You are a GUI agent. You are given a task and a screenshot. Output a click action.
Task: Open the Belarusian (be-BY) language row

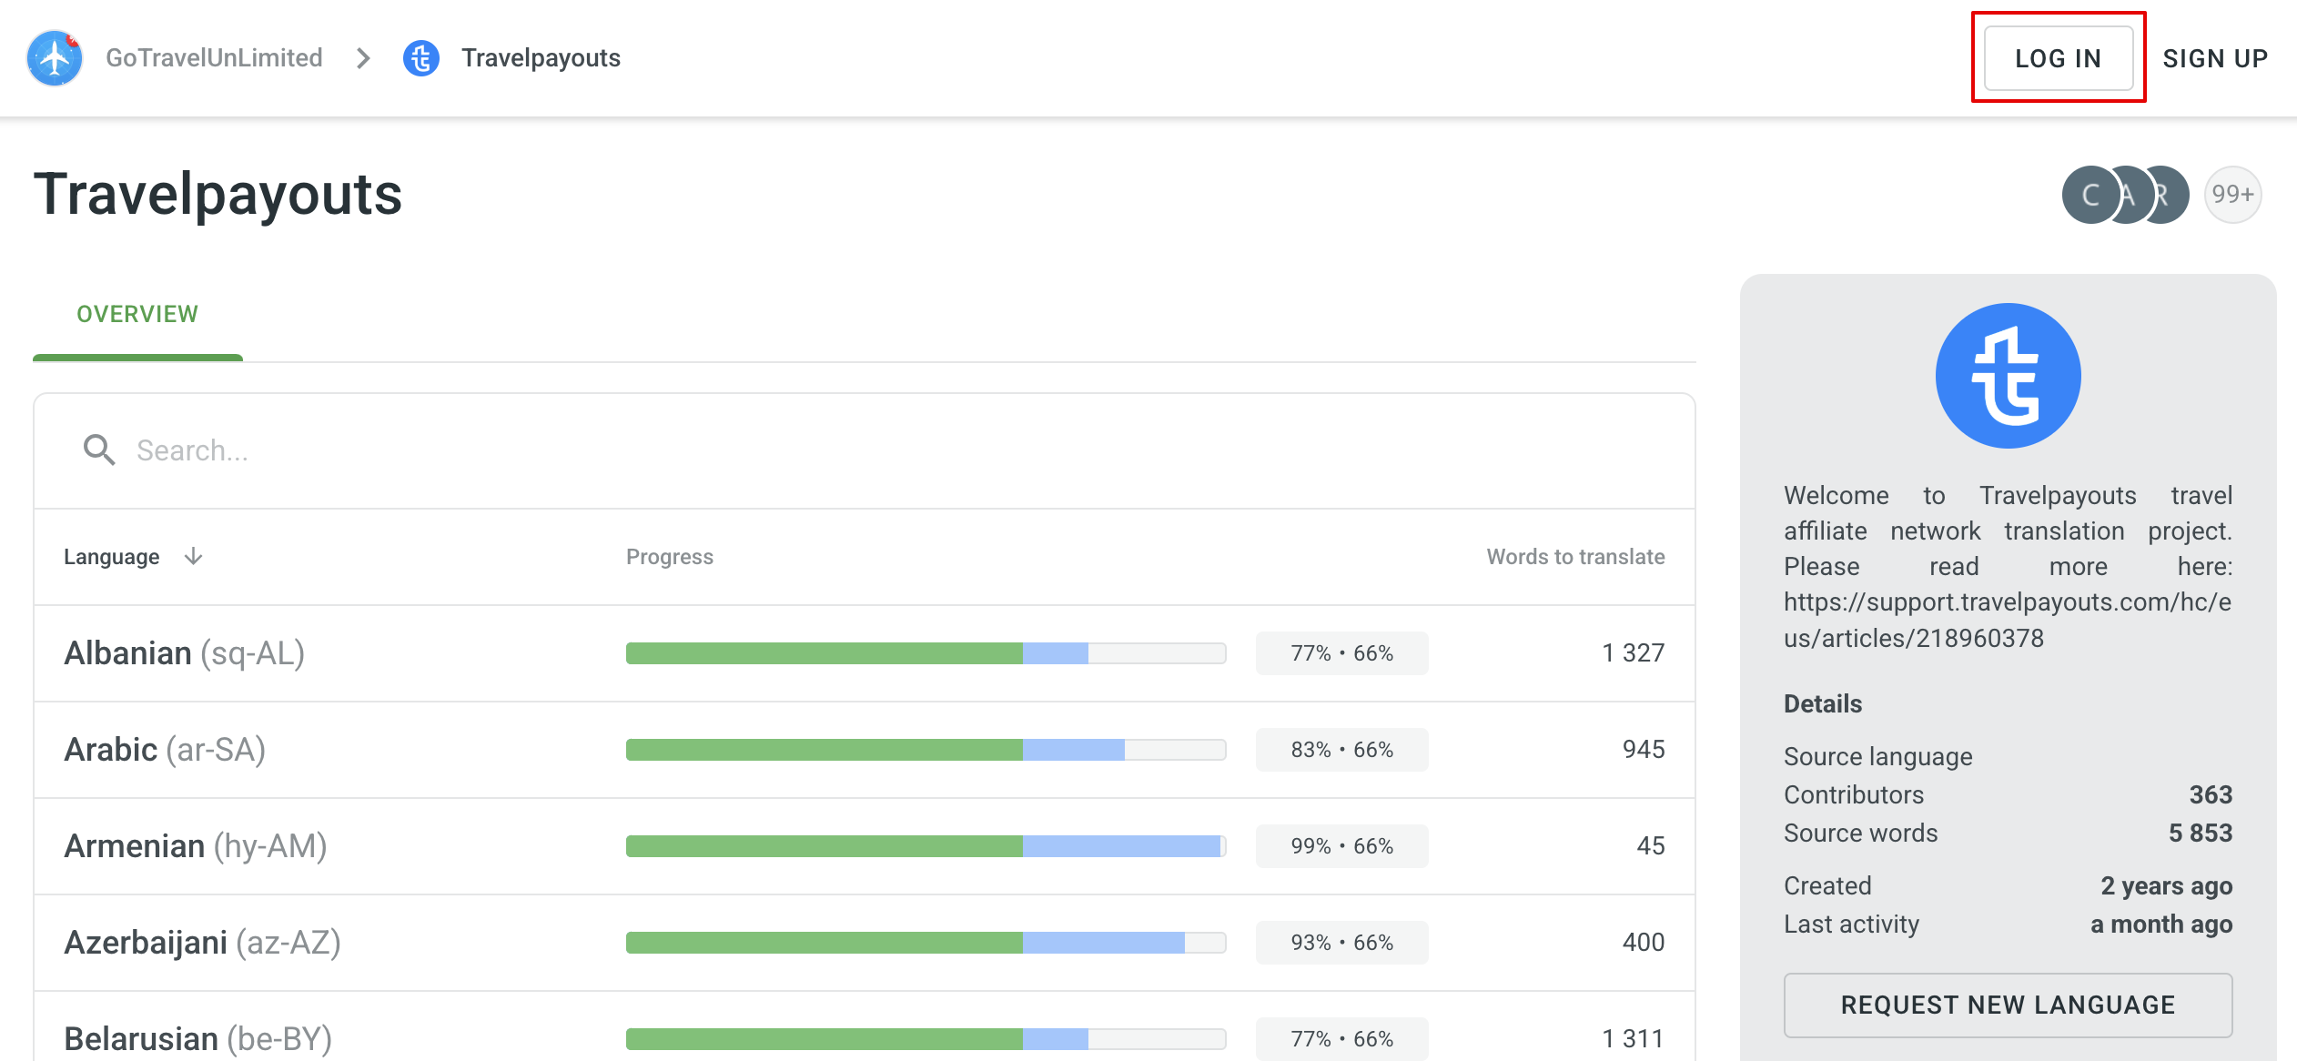click(x=865, y=1028)
